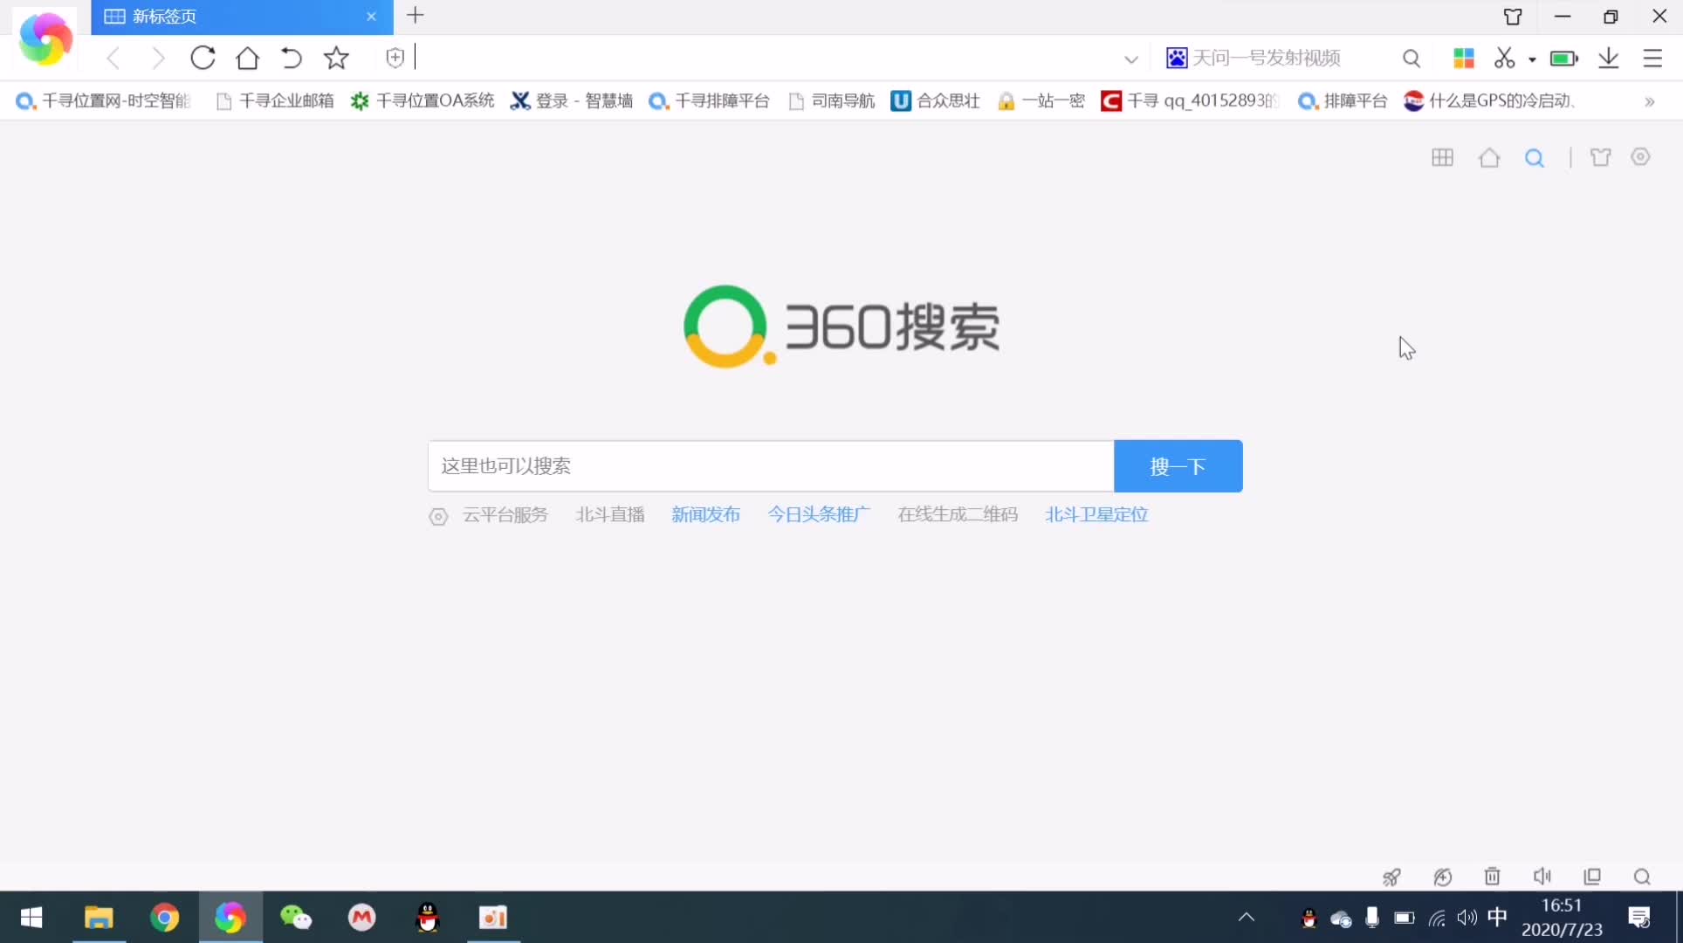This screenshot has height=943, width=1683.
Task: Open bookmark 千寻位置OA系统
Action: point(422,101)
